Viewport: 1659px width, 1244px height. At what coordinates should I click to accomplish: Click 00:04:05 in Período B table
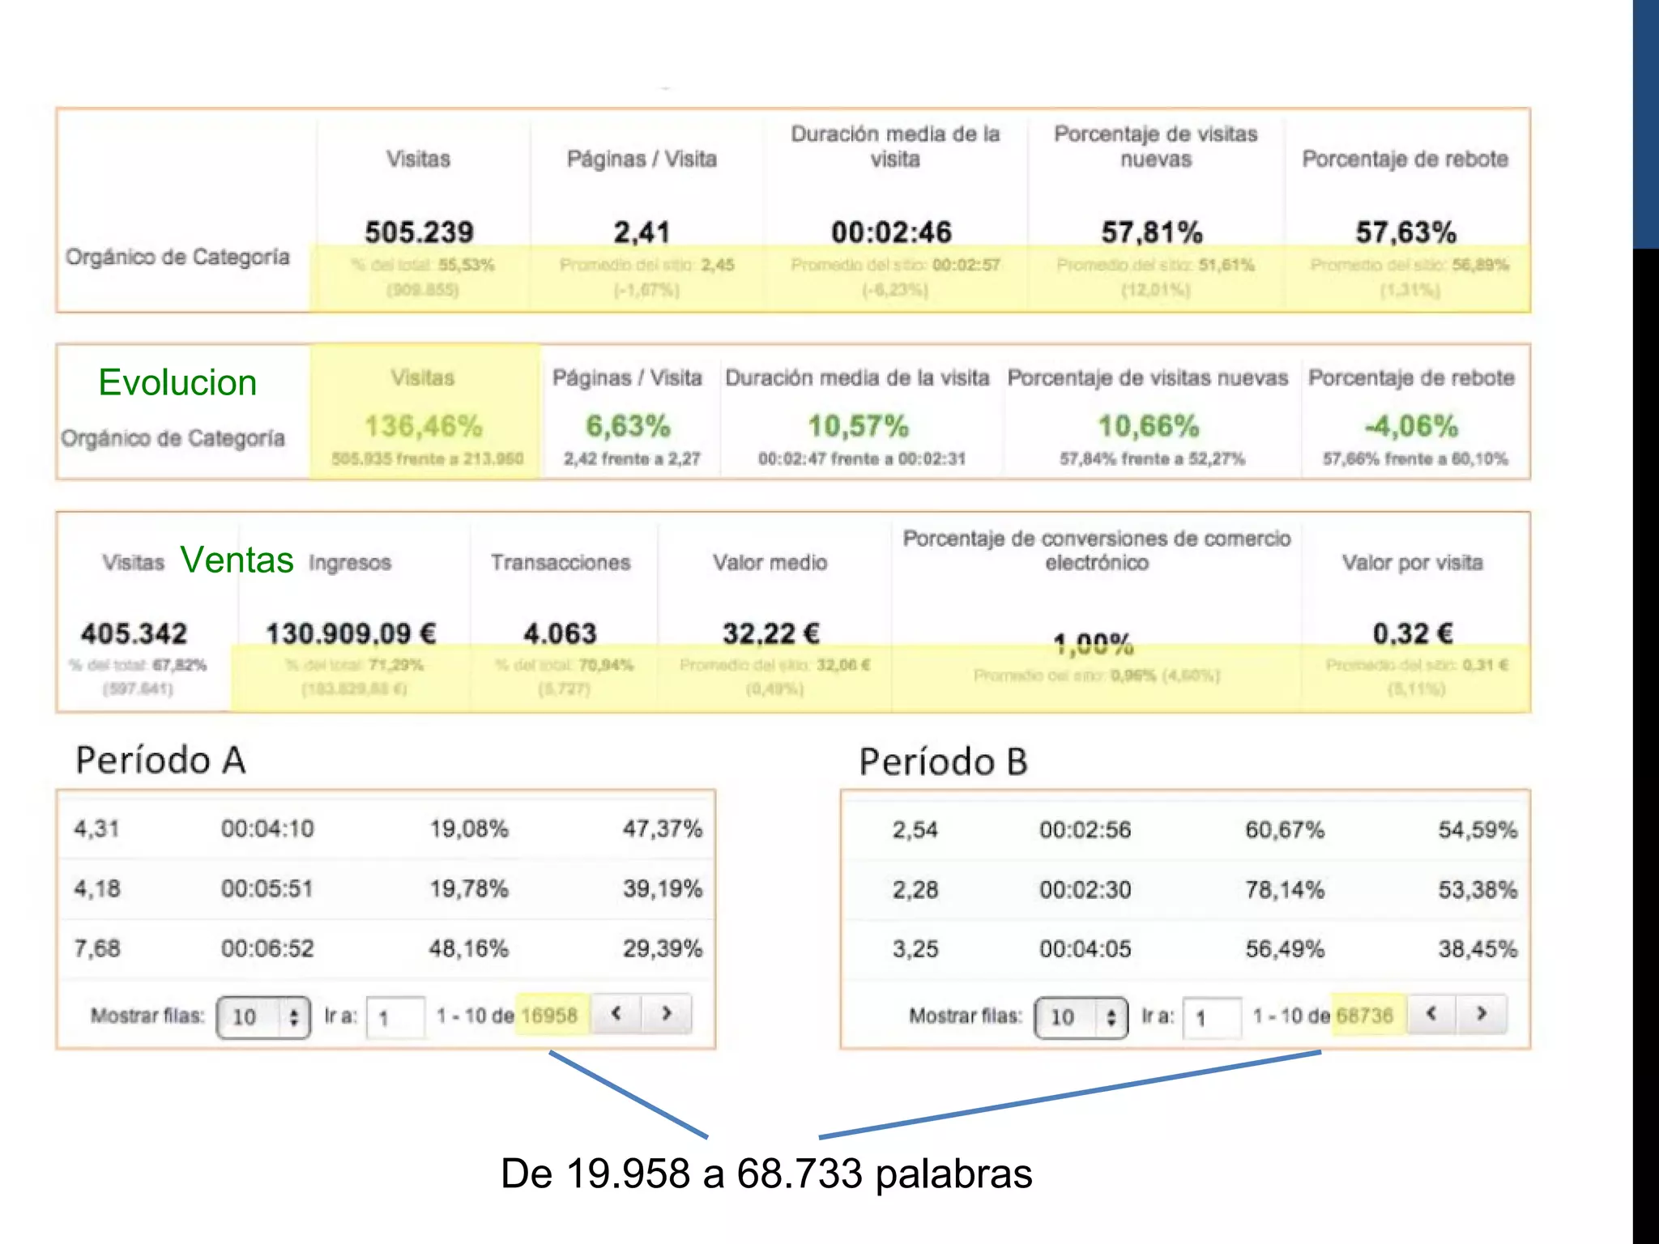(1085, 948)
